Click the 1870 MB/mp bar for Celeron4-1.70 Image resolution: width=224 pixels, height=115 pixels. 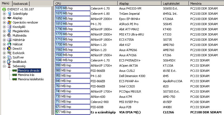(73, 8)
